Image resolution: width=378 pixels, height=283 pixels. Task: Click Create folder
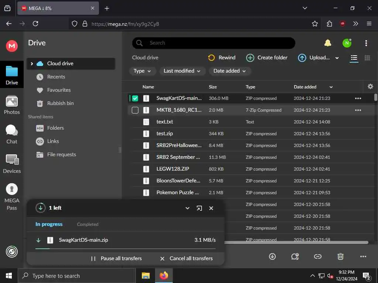pos(267,58)
